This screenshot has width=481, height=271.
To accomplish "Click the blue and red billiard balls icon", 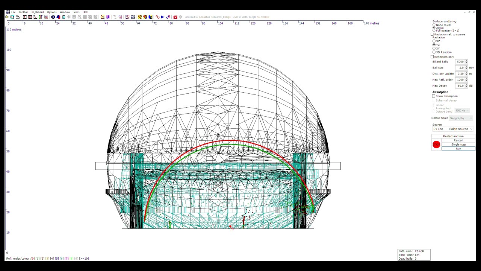I will click(168, 17).
